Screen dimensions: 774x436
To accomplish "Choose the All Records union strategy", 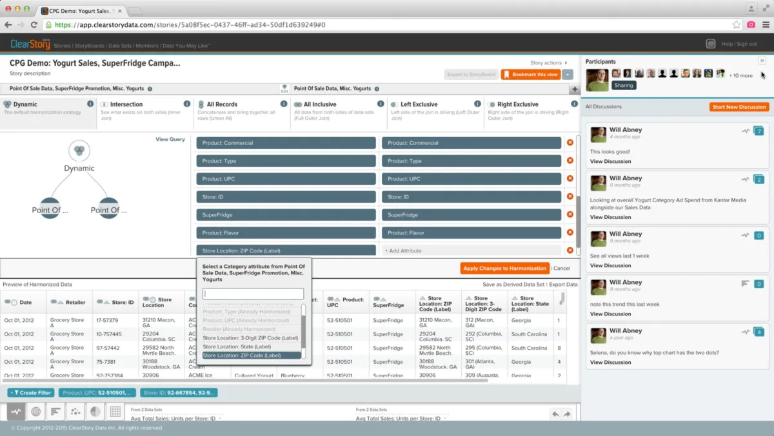I will [242, 113].
